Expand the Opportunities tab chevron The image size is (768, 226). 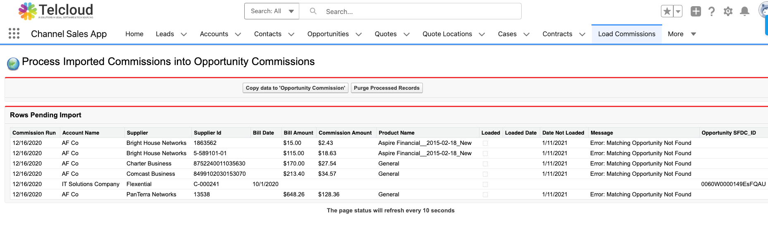[x=359, y=34]
